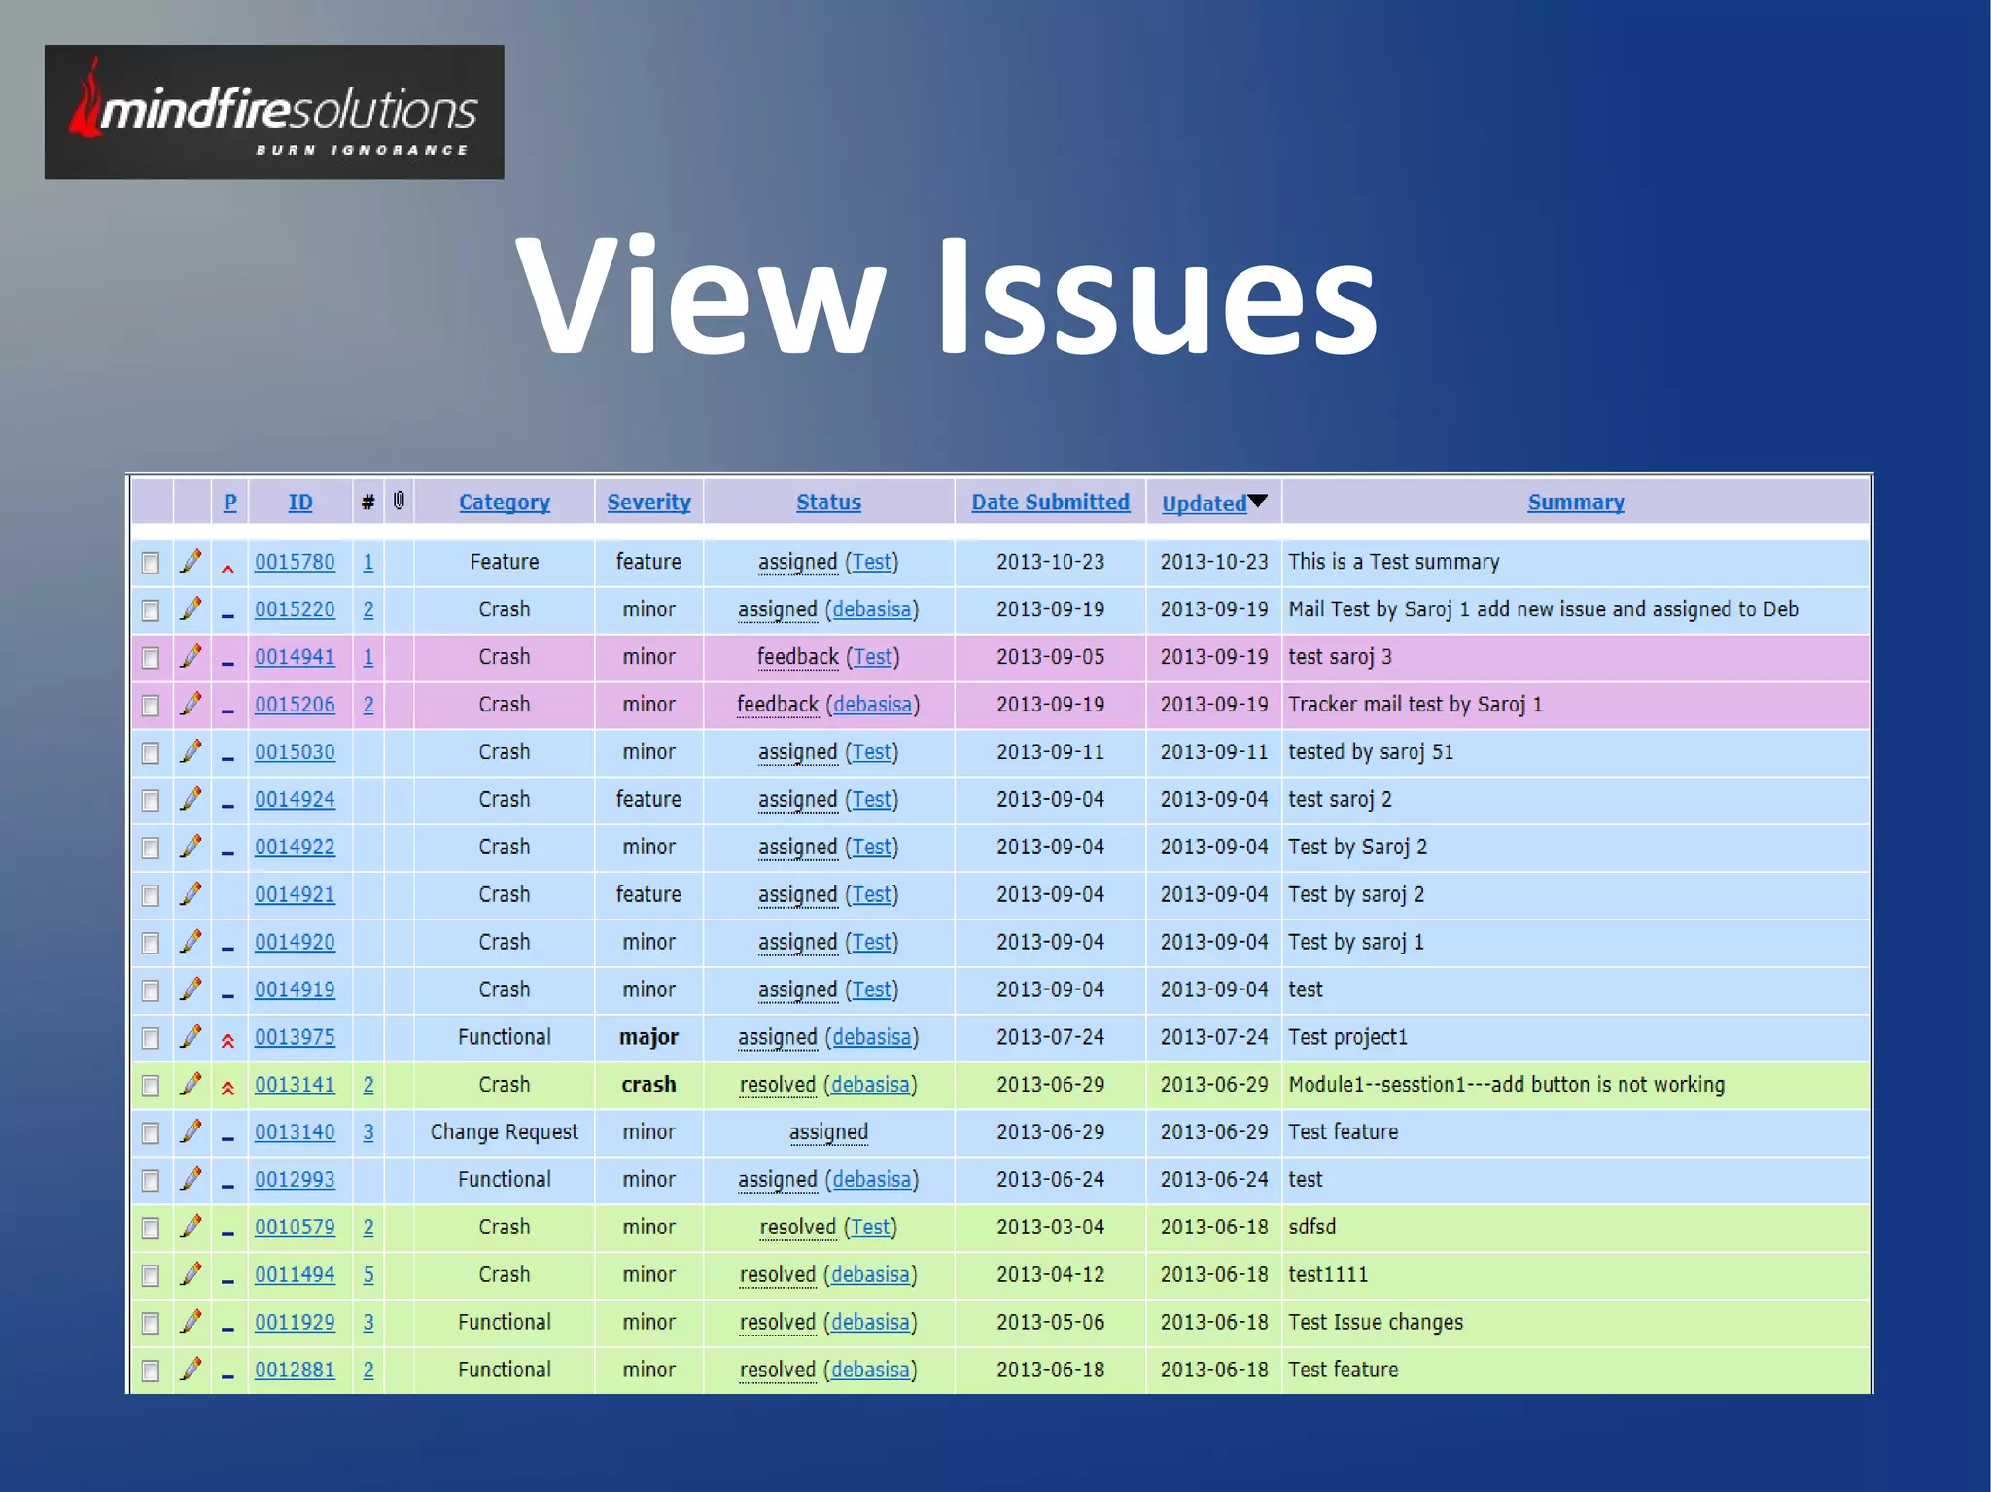Sort by the Summary column header
The image size is (1991, 1492).
[x=1576, y=503]
